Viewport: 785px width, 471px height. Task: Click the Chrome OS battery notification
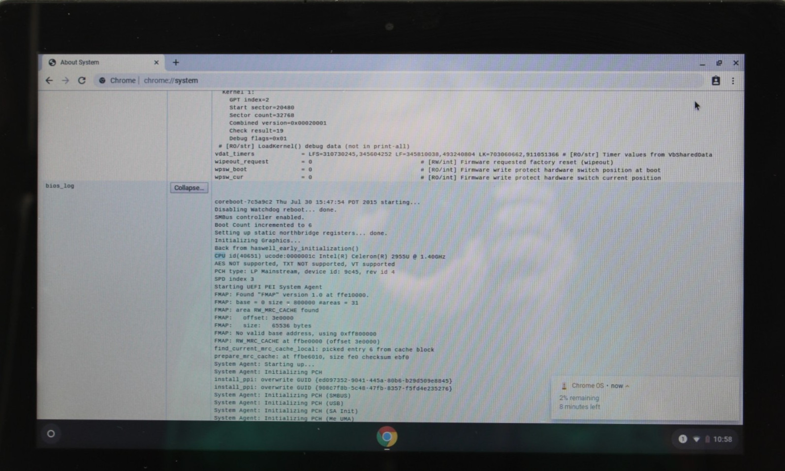tap(645, 398)
